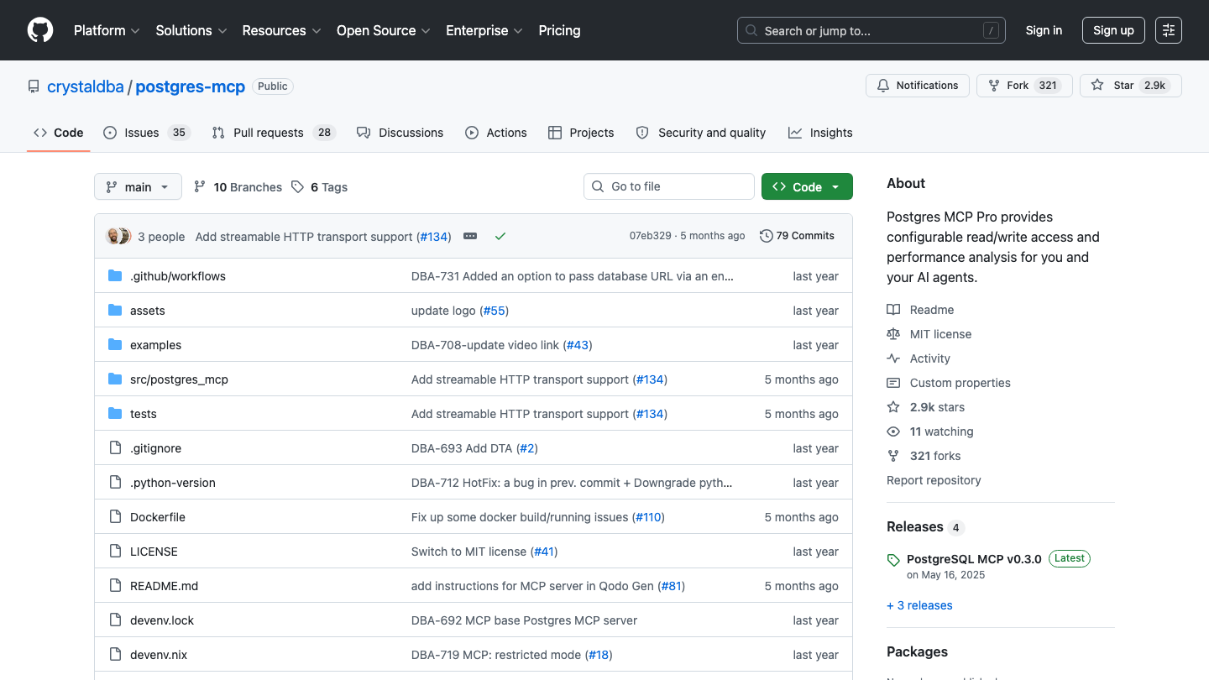The width and height of the screenshot is (1209, 680).
Task: Click the Go to file input
Action: coord(669,186)
